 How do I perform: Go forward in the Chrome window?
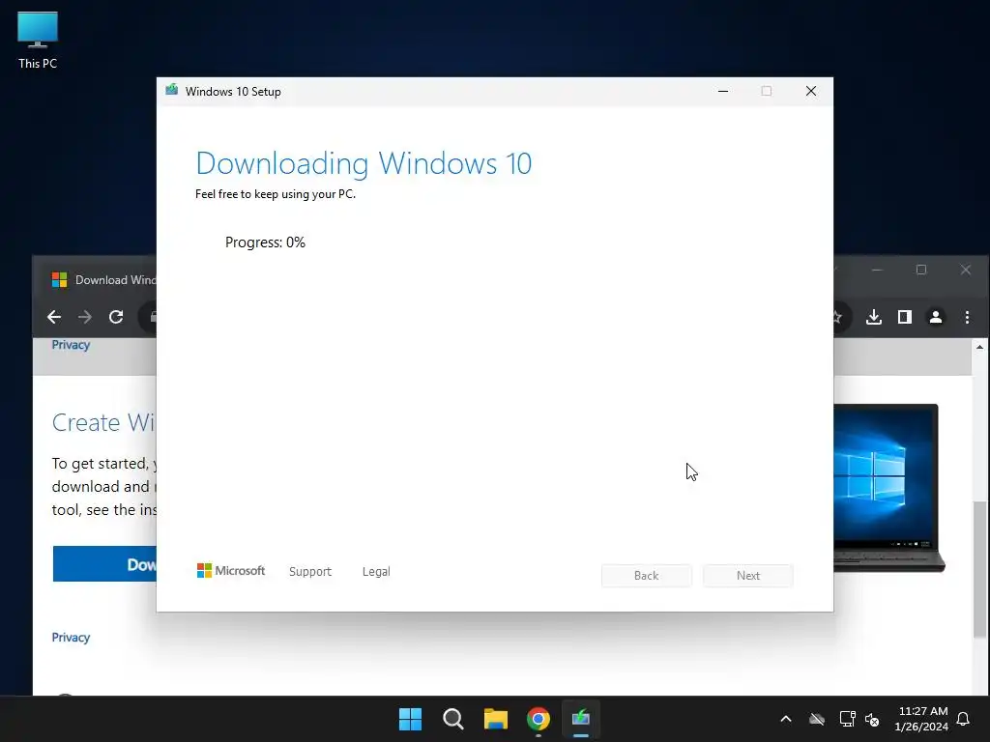click(x=85, y=317)
